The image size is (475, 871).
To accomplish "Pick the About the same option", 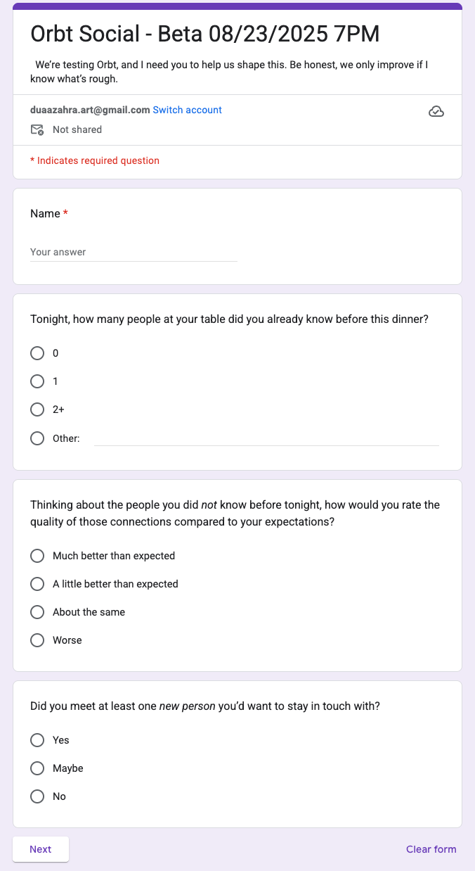I will click(37, 612).
